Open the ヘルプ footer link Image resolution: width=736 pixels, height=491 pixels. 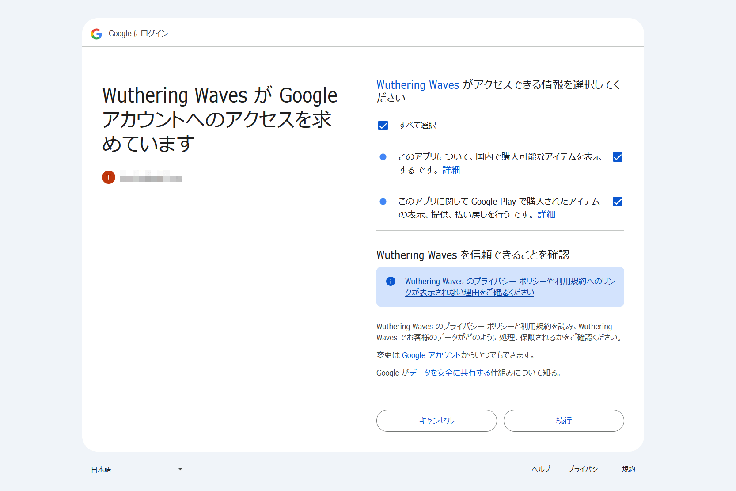click(541, 469)
